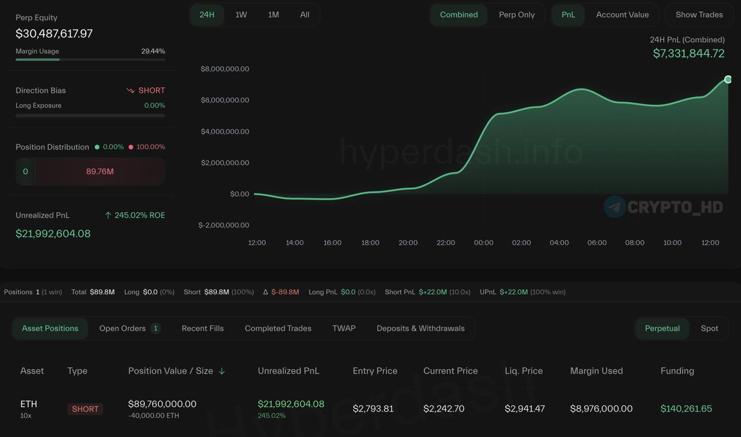Click the chart endpoint marker dot

[728, 79]
